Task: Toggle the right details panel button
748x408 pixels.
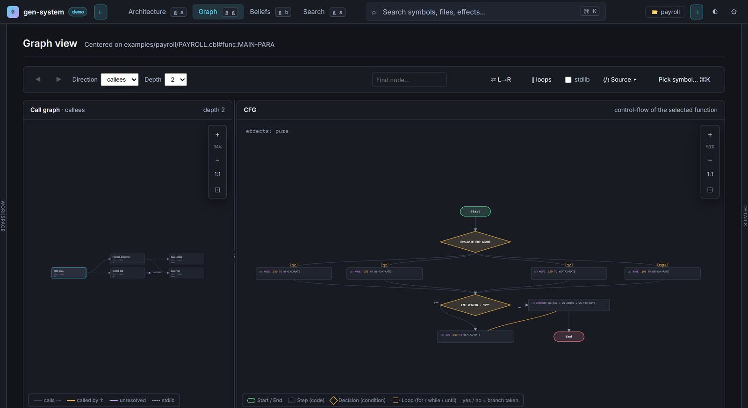Action: point(697,12)
